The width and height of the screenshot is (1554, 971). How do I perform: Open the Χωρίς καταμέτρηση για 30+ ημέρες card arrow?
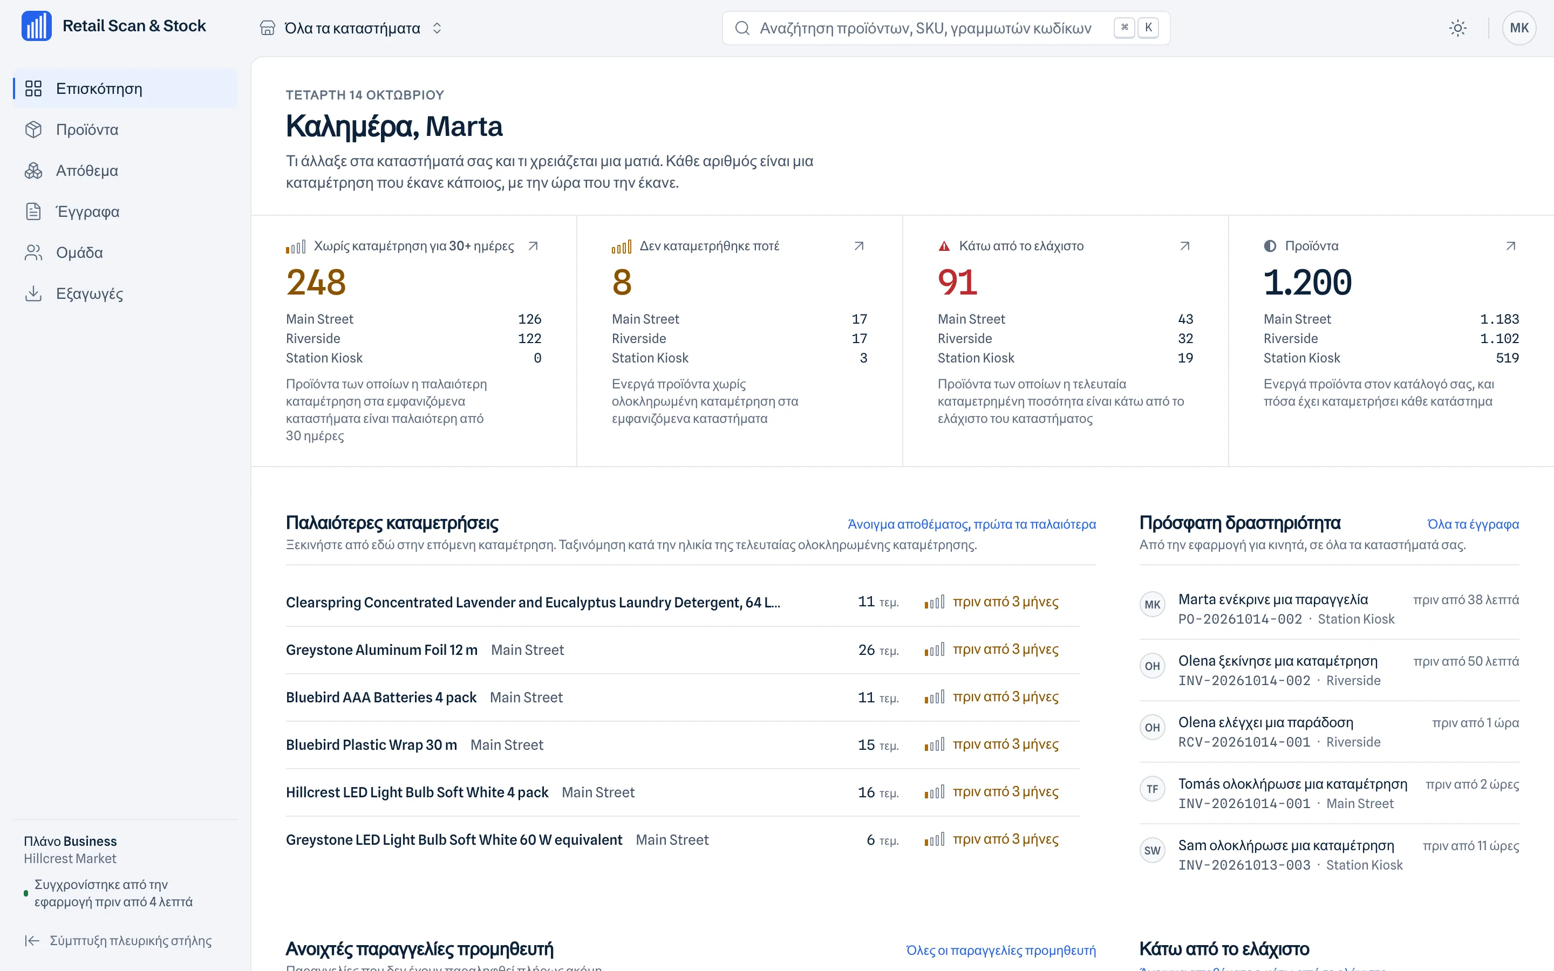tap(533, 246)
